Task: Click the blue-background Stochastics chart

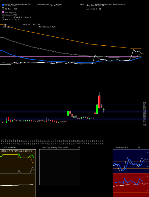Action: 131,161
